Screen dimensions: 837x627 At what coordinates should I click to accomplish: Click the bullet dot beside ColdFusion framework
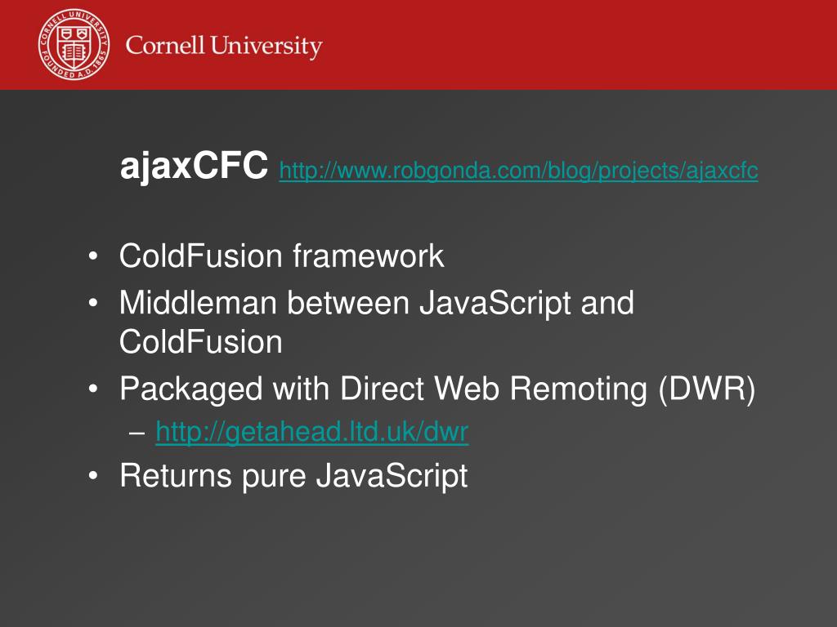(93, 256)
